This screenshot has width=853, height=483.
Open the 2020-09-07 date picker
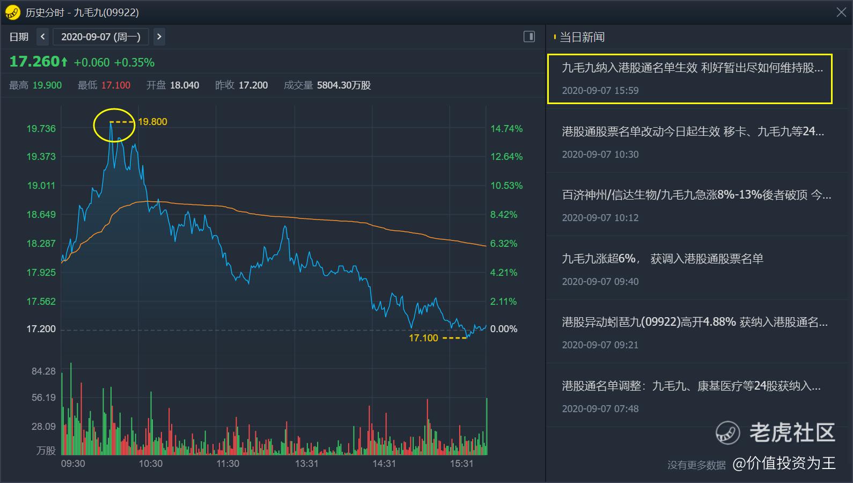point(101,36)
